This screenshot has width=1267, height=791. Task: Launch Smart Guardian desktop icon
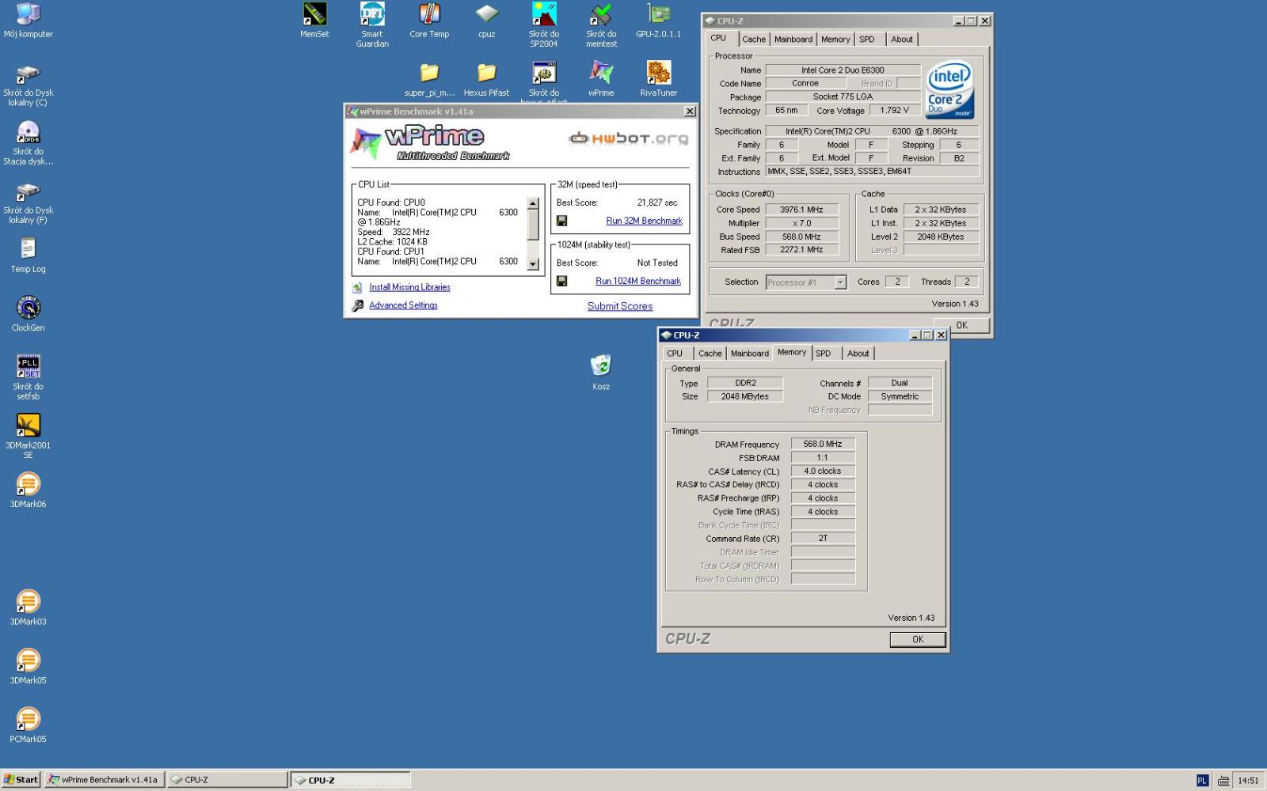tap(372, 25)
